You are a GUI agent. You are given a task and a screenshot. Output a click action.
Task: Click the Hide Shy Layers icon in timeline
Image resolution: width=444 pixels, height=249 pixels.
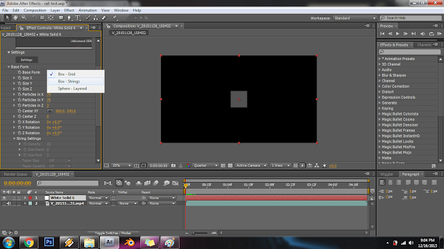pos(139,183)
